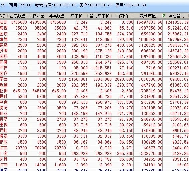This screenshot has height=171, width=189.
Task: Select the 可用 129.68 summary text
Action: [20, 5]
